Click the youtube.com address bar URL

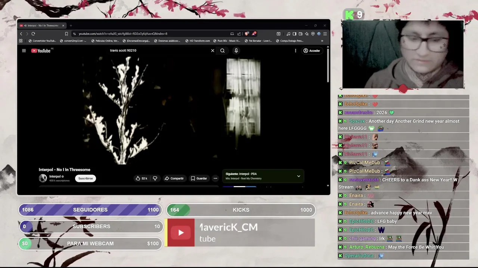[x=123, y=34]
